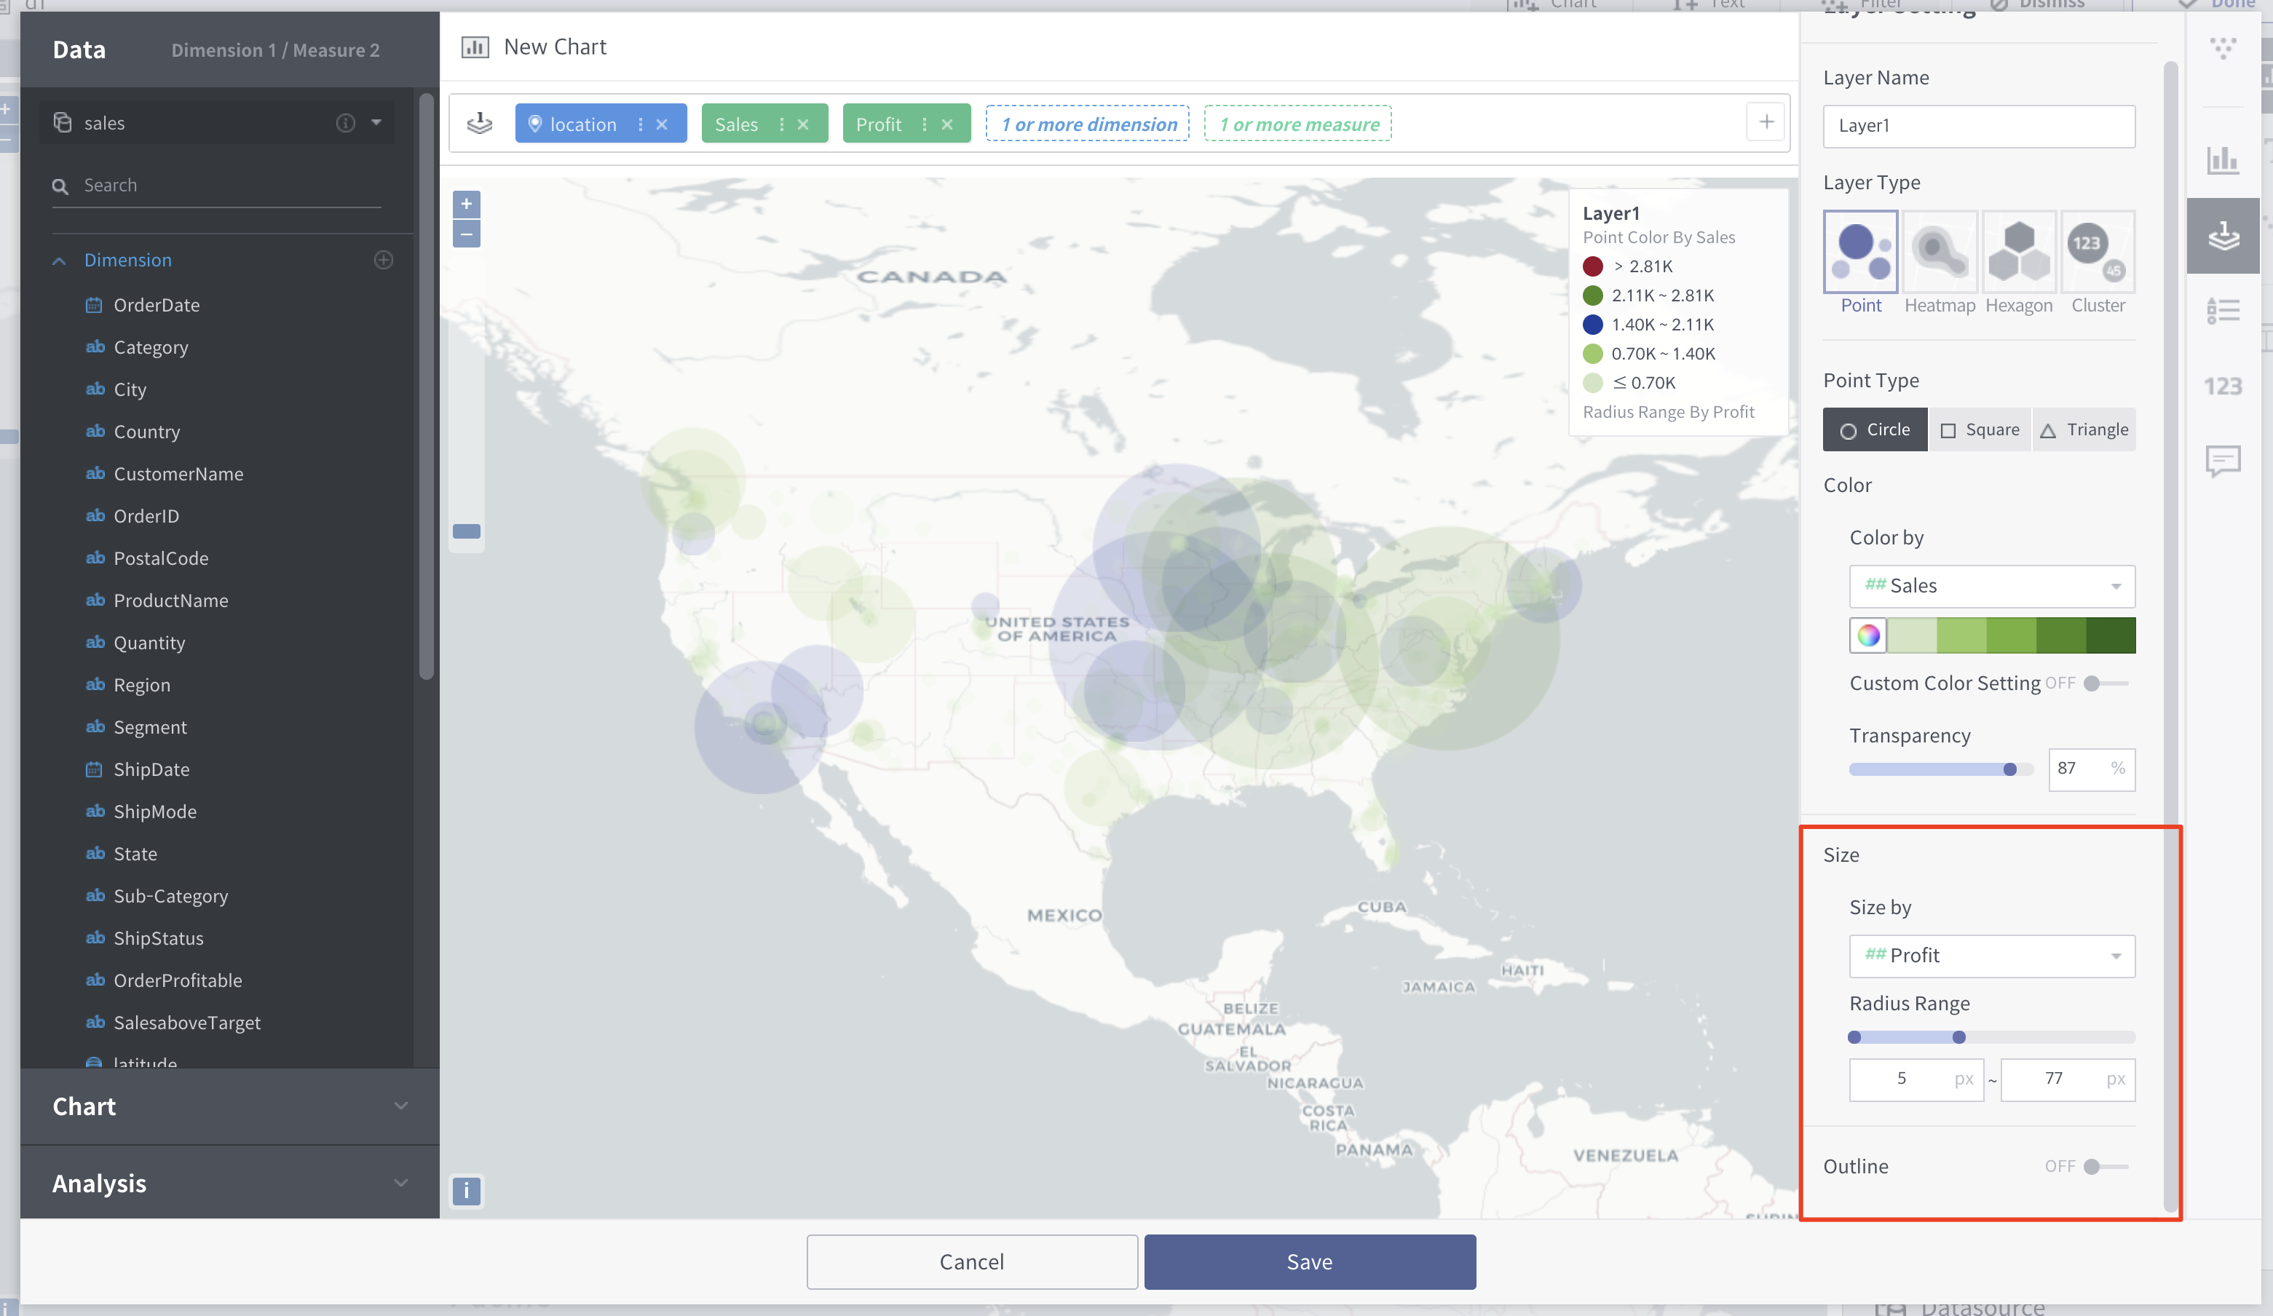Collapse the Dimension section
This screenshot has height=1316, width=2273.
pyautogui.click(x=60, y=260)
